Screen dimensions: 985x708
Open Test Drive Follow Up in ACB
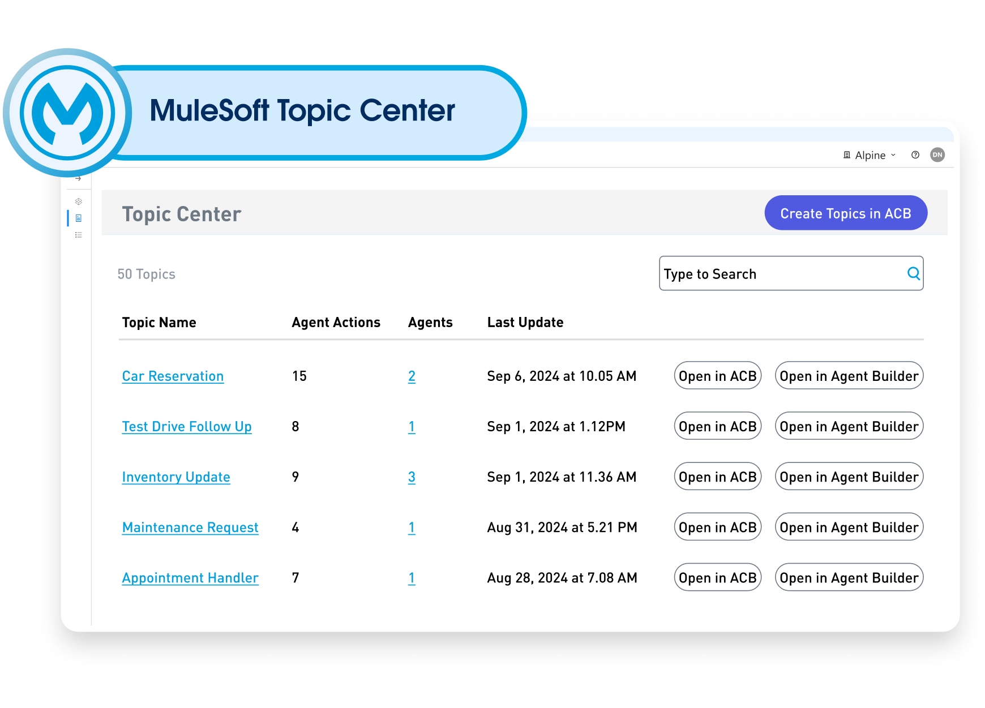pyautogui.click(x=717, y=426)
